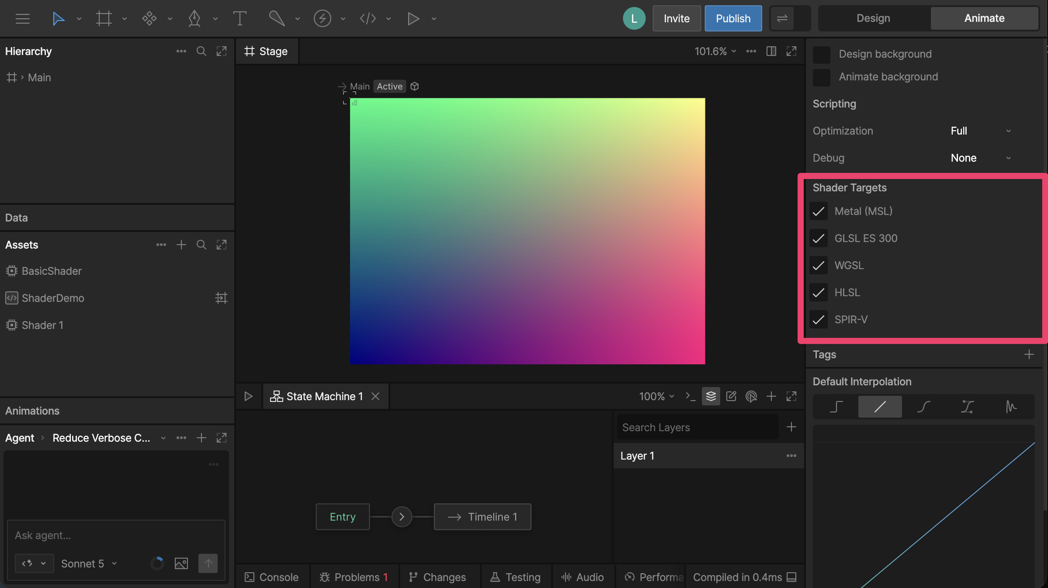
Task: Switch to the Animate mode tab
Action: click(x=984, y=18)
